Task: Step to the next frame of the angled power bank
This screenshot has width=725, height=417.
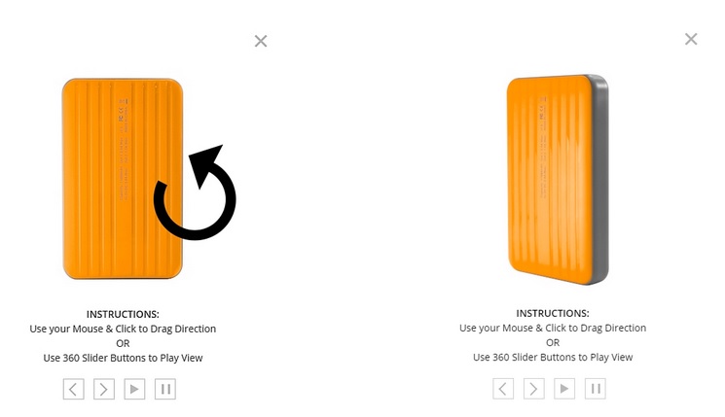Action: [533, 389]
